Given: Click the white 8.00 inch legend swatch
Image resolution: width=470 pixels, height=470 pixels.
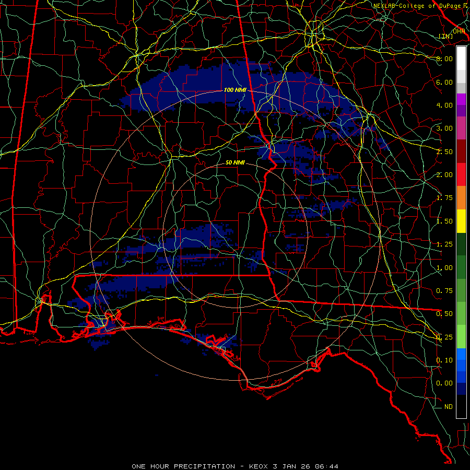Looking at the screenshot, I should [x=461, y=58].
